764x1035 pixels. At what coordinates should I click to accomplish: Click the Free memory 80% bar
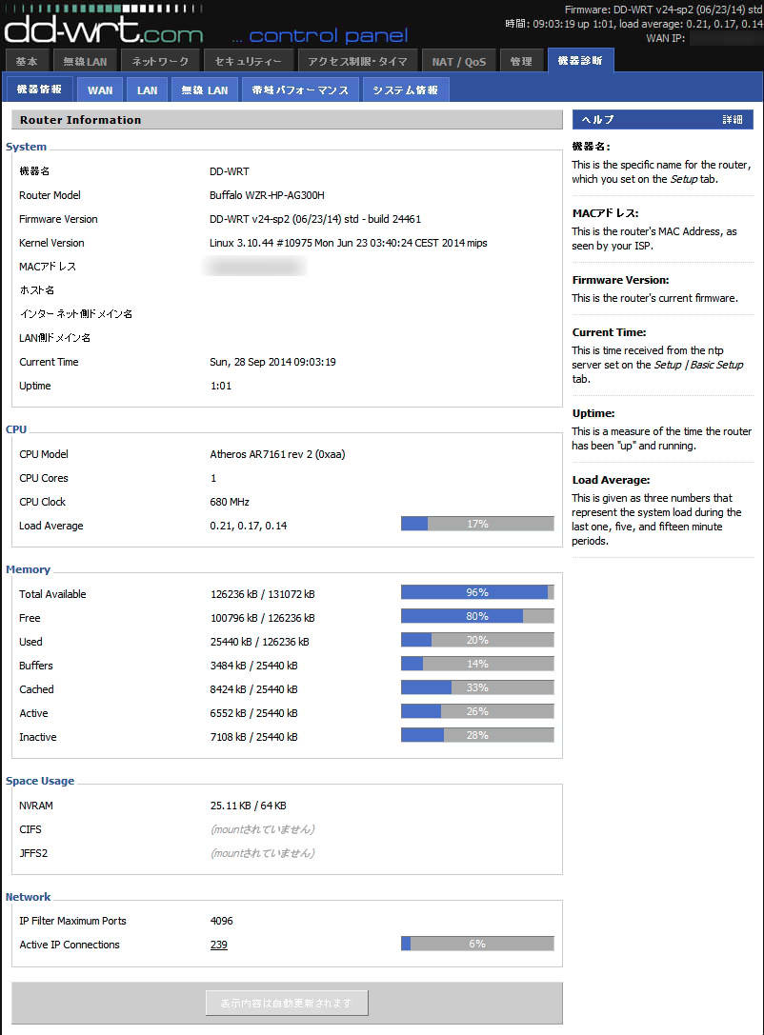pyautogui.click(x=477, y=616)
